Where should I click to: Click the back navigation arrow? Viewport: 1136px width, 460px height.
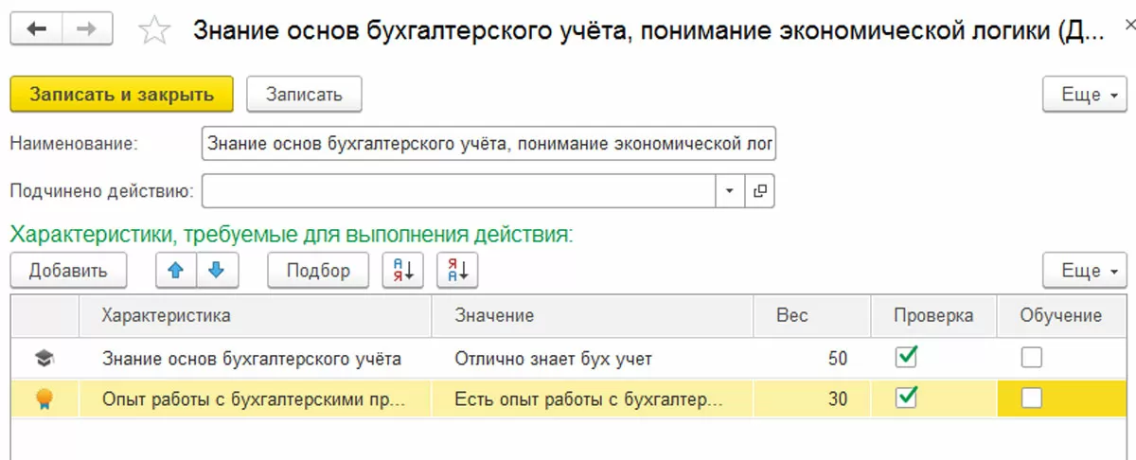pos(39,29)
